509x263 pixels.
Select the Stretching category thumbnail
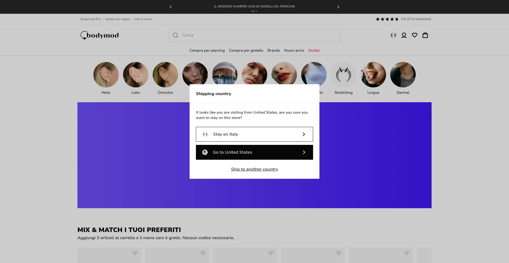tap(343, 75)
